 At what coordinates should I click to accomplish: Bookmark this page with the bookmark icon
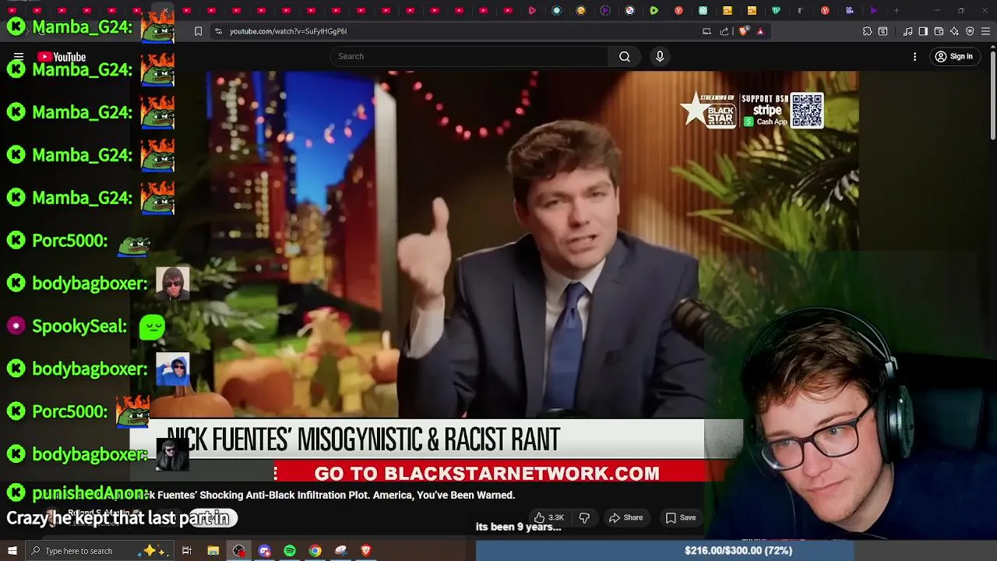pos(198,31)
